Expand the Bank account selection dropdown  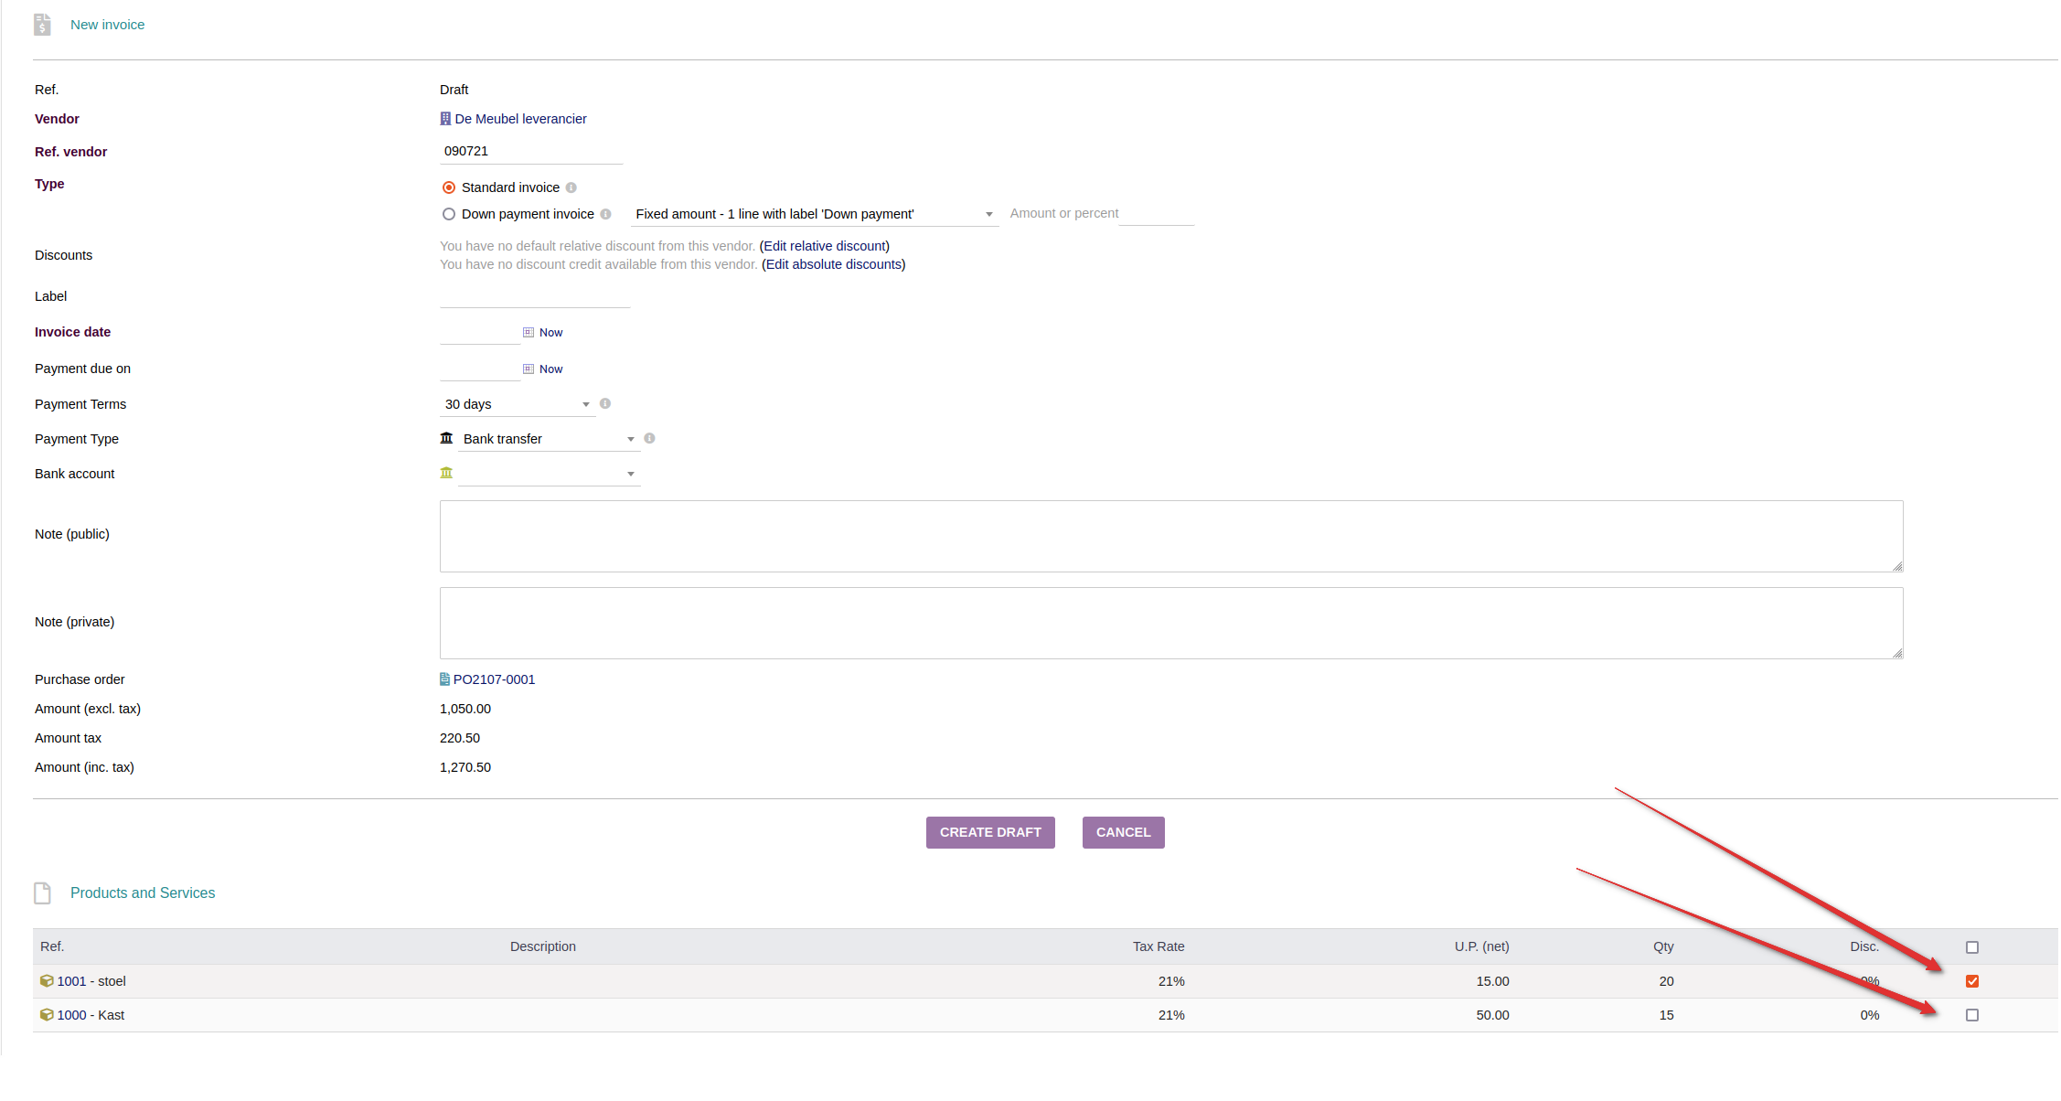click(630, 473)
